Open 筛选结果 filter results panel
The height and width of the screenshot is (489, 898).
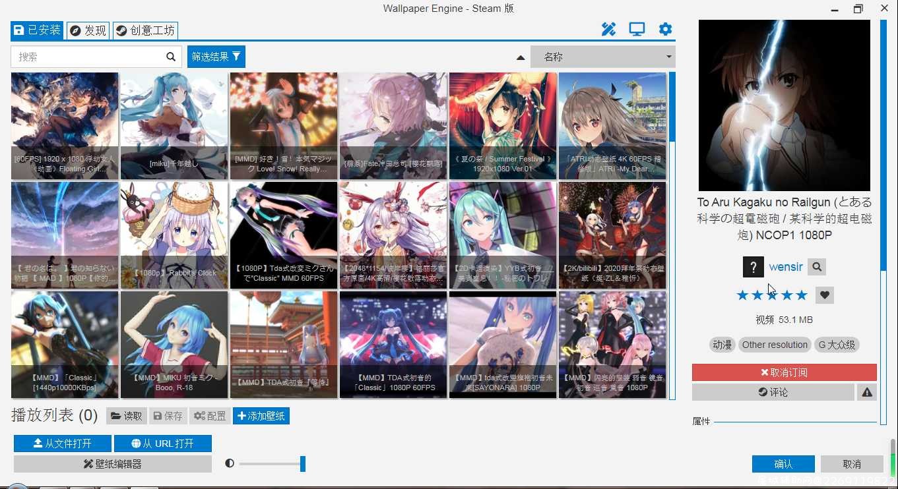click(216, 57)
